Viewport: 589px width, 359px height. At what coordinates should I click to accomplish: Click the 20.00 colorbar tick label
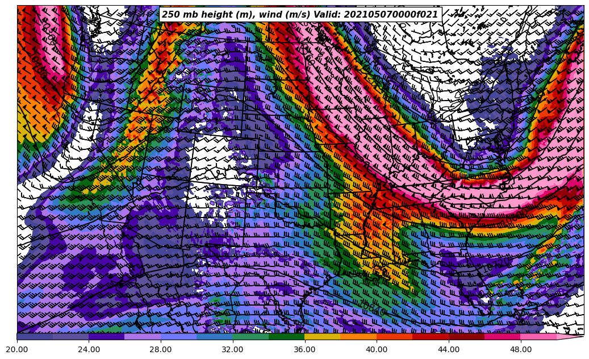17,349
